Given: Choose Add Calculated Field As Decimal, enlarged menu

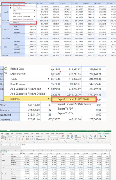Looking at the screenshot, I should pyautogui.click(x=28, y=94).
